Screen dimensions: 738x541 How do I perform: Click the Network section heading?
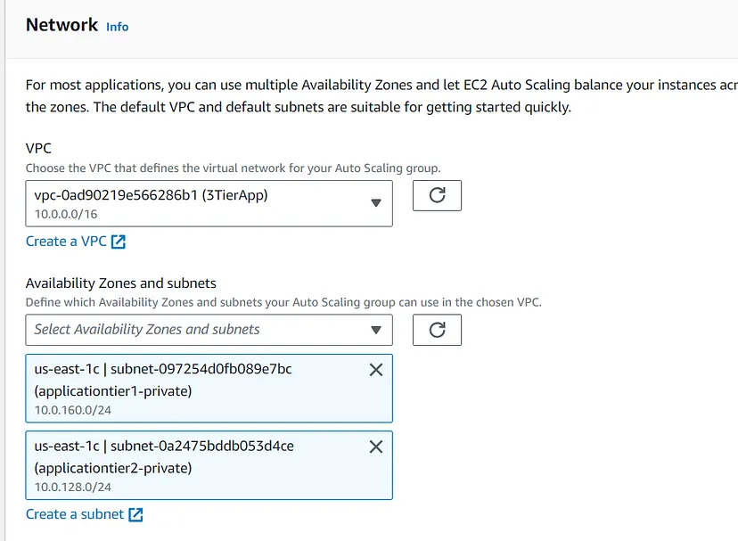tap(61, 25)
